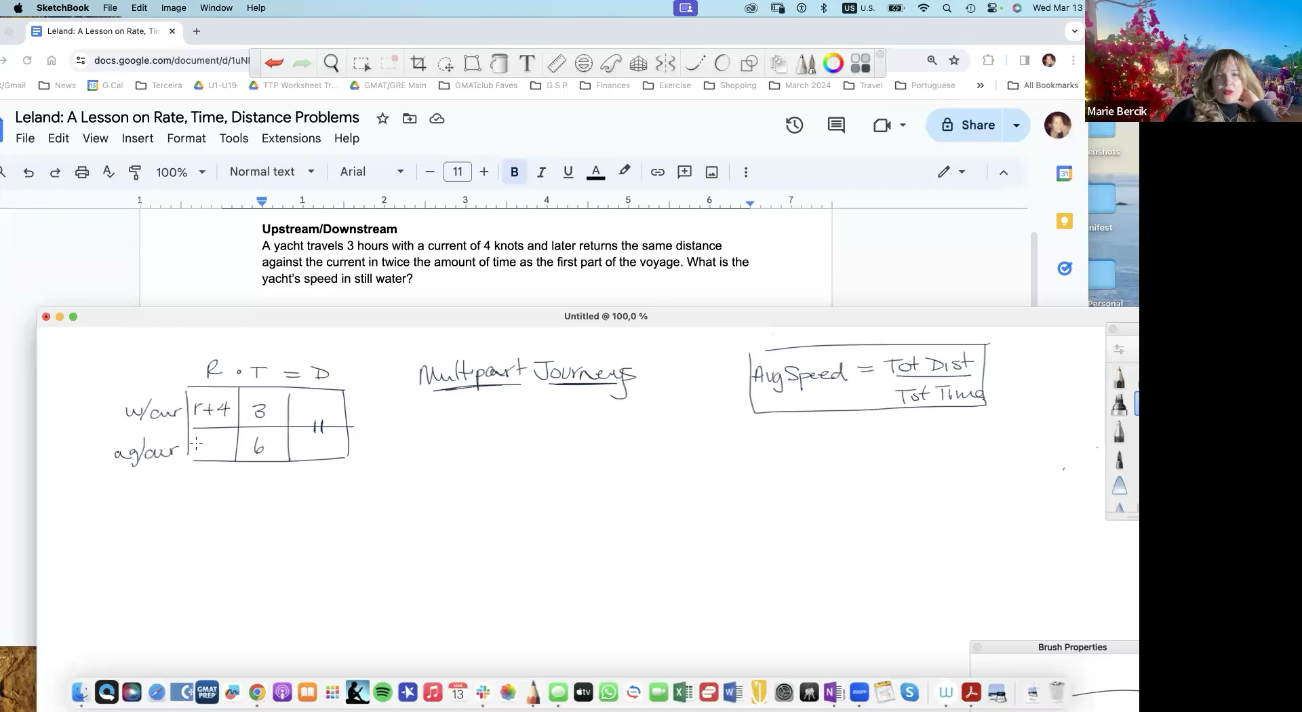Image resolution: width=1302 pixels, height=712 pixels.
Task: Toggle the steady stroke tool
Action: (695, 64)
